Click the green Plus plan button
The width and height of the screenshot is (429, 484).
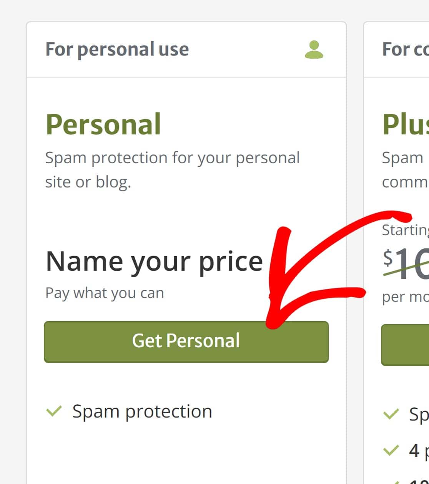(x=405, y=345)
